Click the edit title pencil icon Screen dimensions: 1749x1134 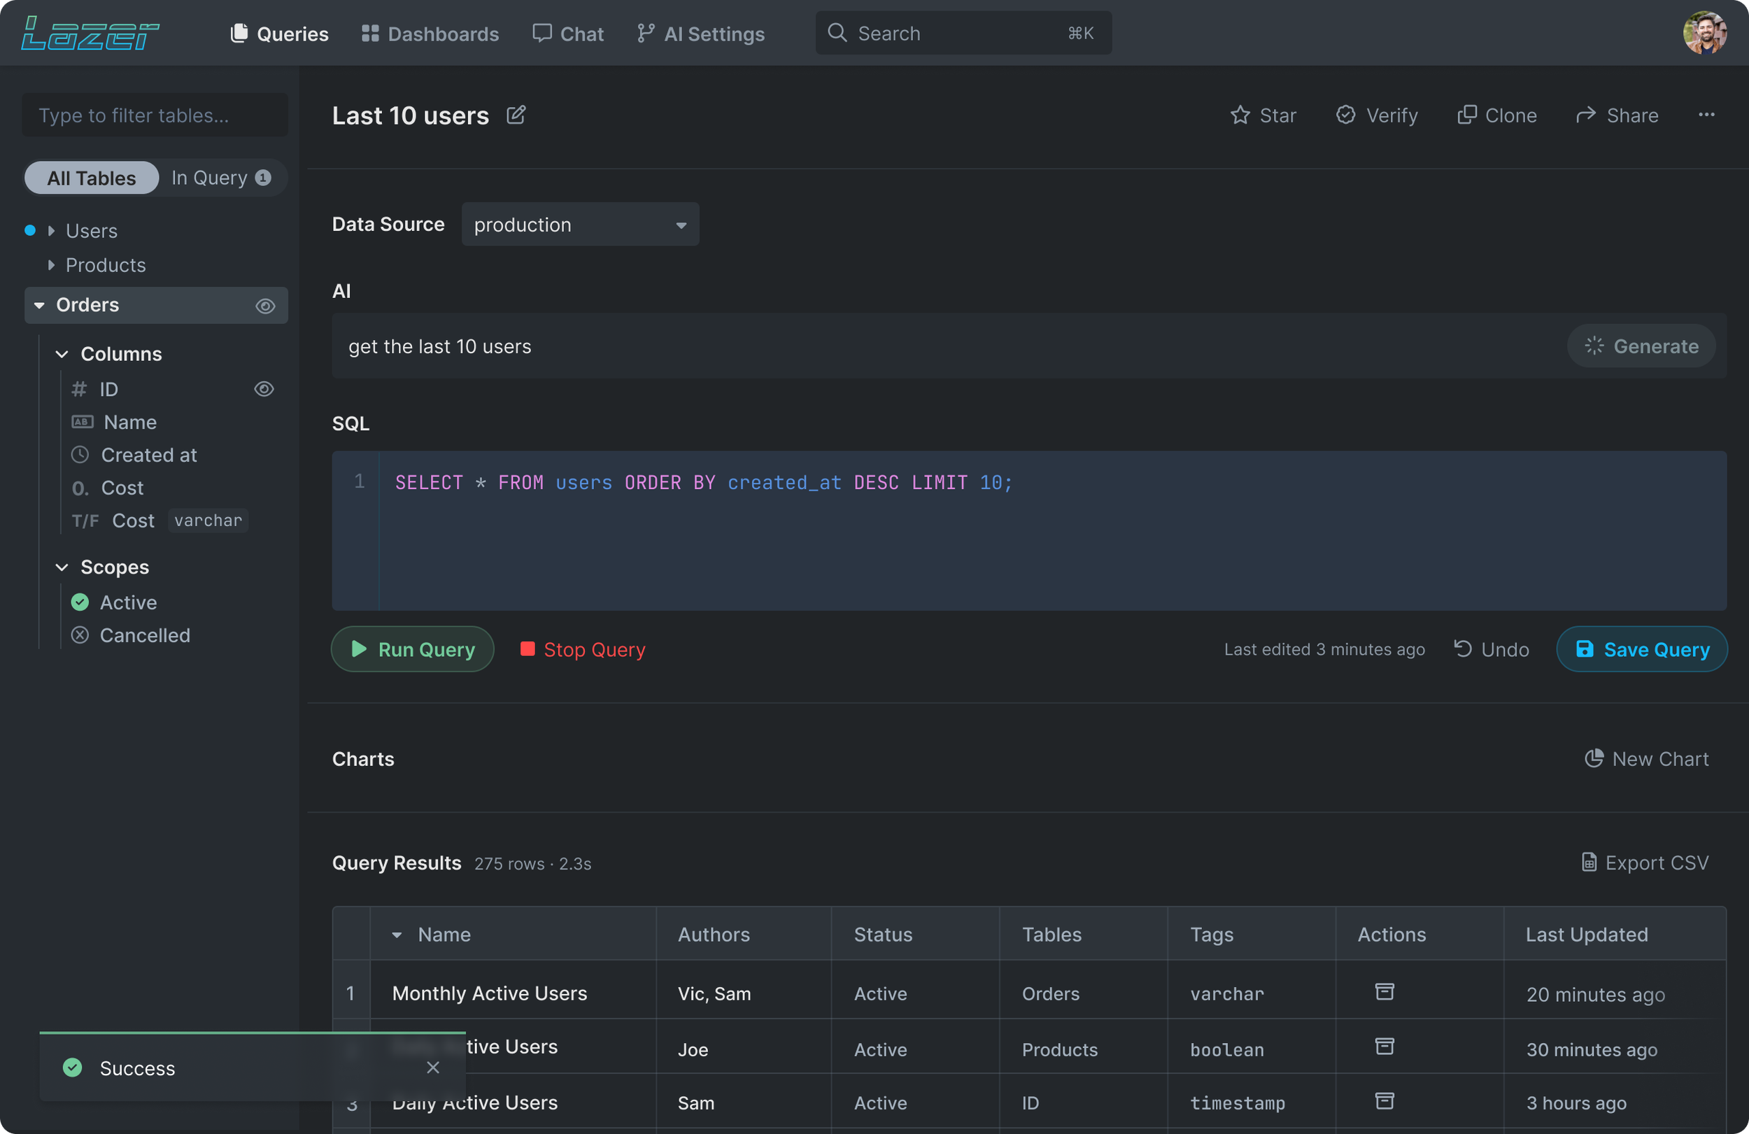pos(516,115)
